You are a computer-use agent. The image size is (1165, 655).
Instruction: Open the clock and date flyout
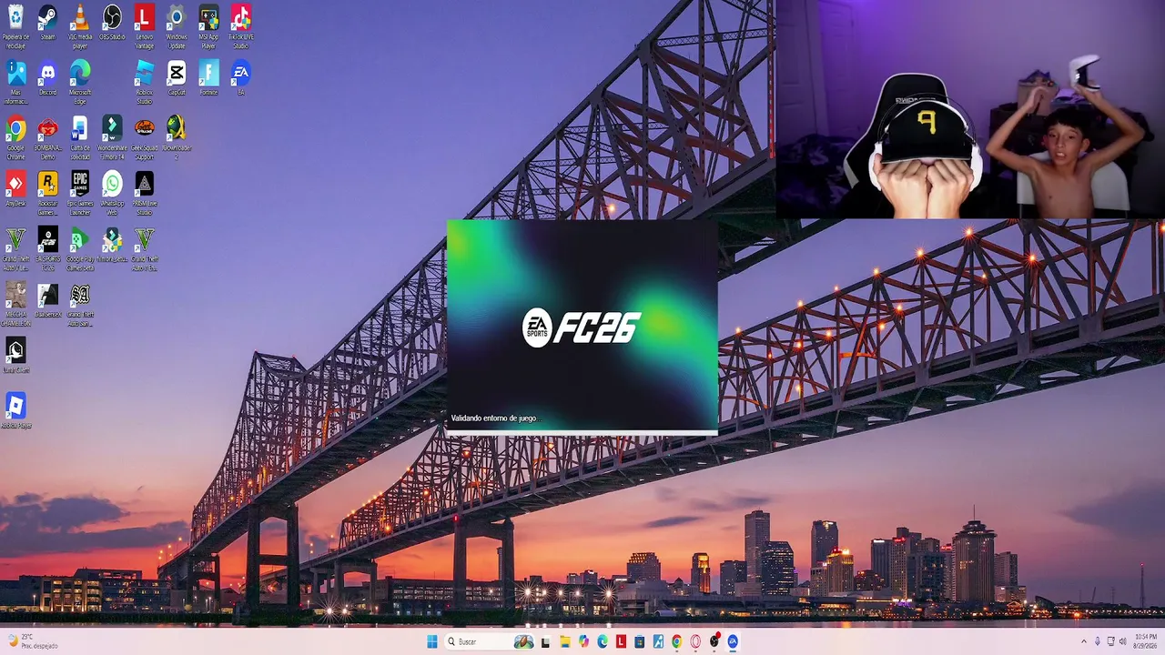click(1145, 641)
